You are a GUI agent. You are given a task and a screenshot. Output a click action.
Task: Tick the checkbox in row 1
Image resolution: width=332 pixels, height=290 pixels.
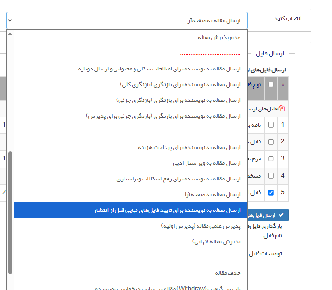[271, 125]
